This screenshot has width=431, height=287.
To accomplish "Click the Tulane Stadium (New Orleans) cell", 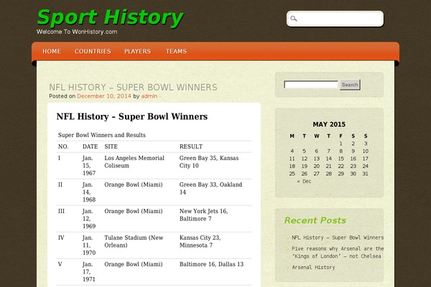I will point(134,241).
